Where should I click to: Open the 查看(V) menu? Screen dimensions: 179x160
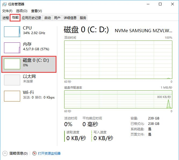(37, 11)
